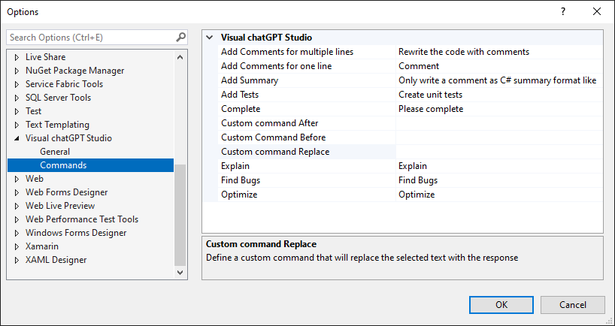This screenshot has width=615, height=326.
Task: Click the OK button
Action: [501, 304]
